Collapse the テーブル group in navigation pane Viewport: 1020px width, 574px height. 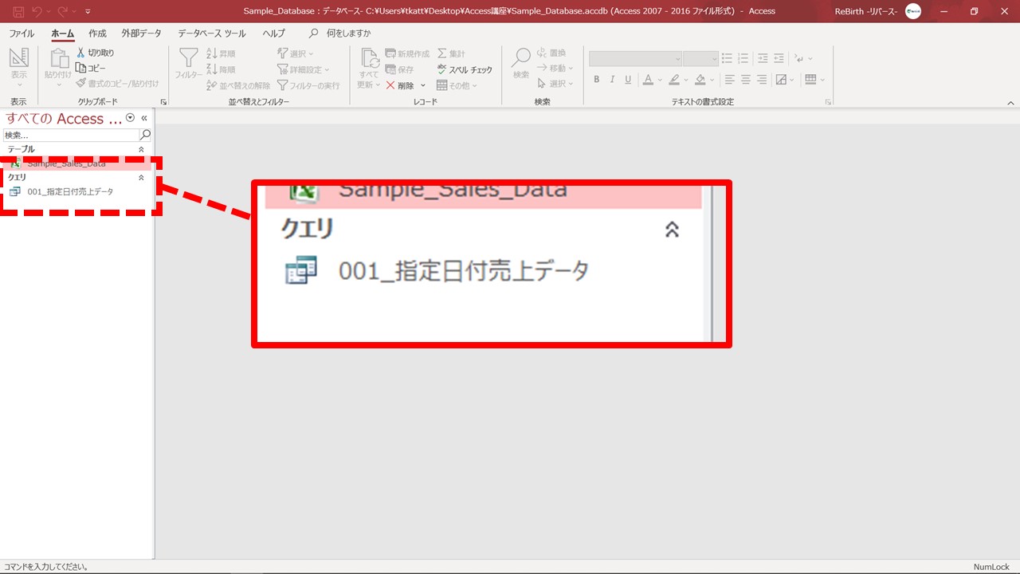coord(141,149)
